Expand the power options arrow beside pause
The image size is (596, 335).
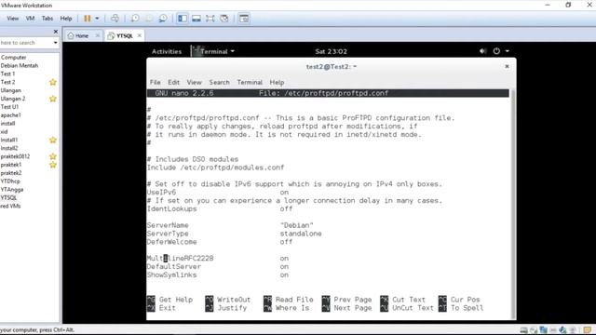[x=97, y=19]
